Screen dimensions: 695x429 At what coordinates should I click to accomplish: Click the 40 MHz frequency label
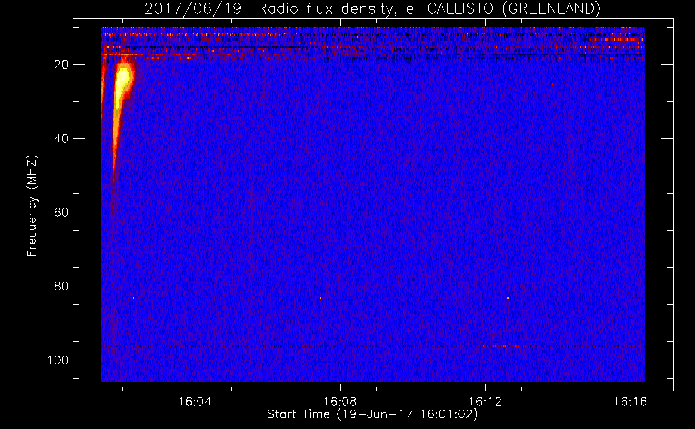(x=61, y=139)
